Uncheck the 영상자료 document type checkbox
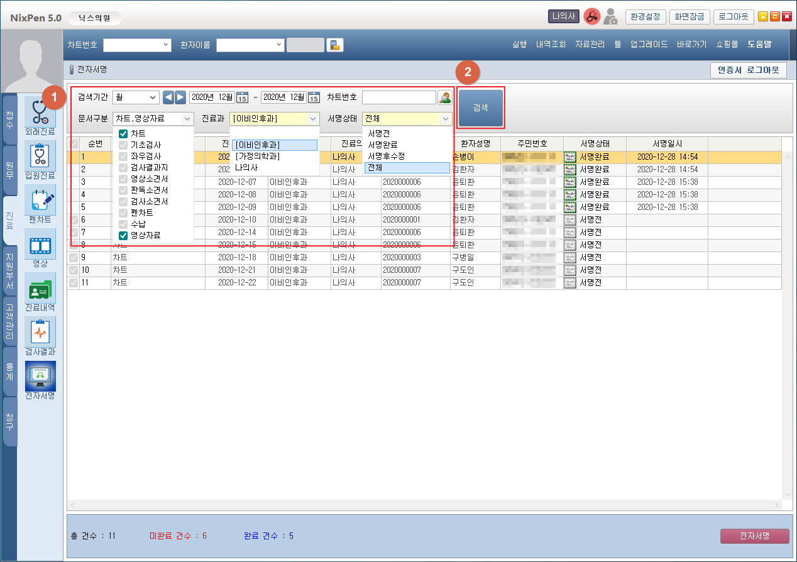 point(123,235)
